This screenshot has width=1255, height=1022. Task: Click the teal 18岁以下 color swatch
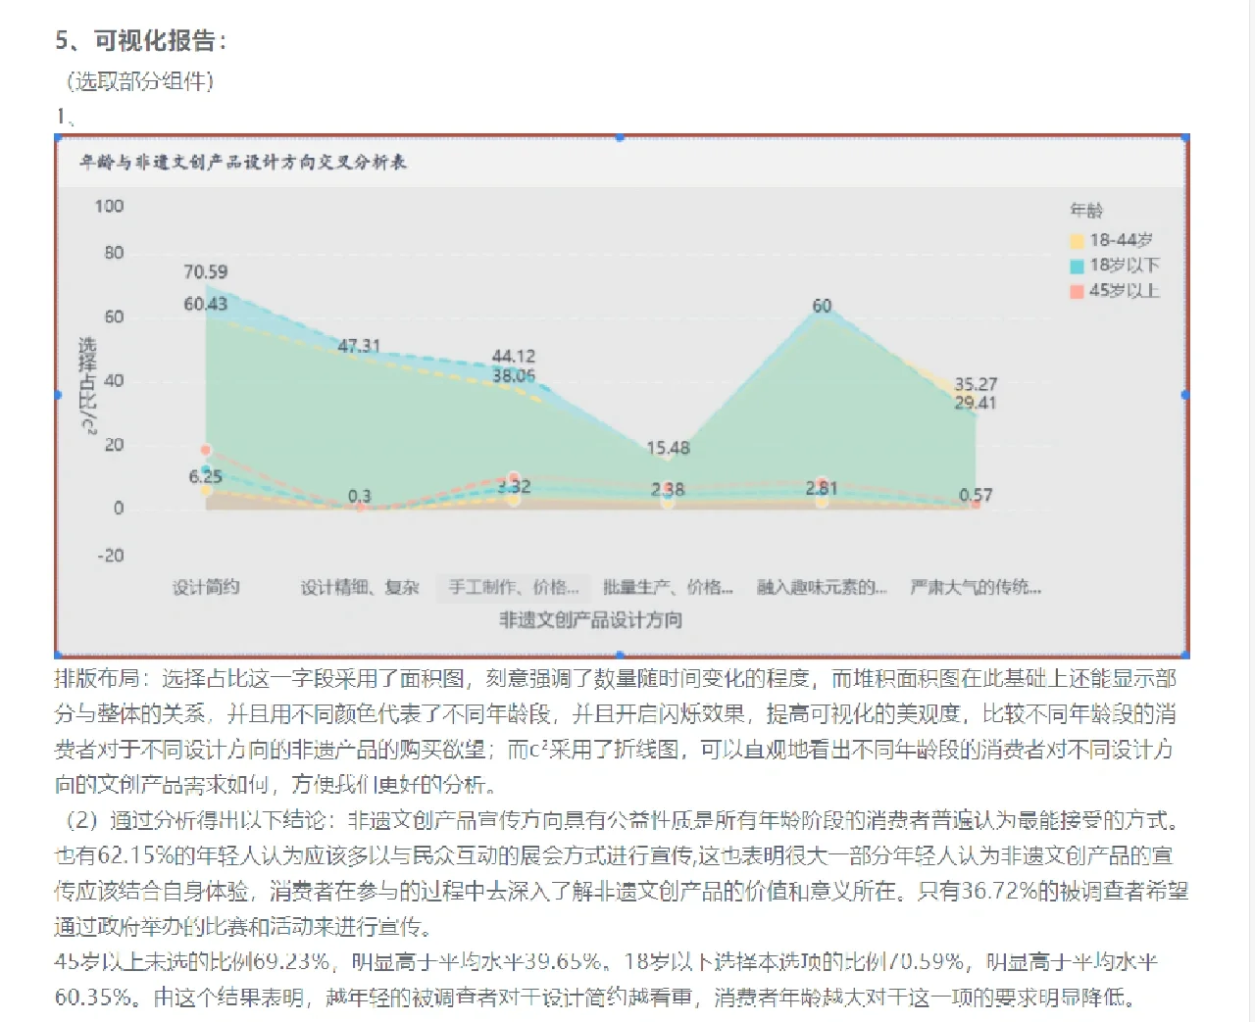tap(1078, 266)
